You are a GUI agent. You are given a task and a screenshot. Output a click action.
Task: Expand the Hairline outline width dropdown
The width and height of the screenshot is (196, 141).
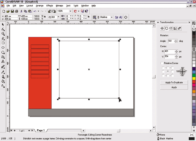tap(112, 17)
